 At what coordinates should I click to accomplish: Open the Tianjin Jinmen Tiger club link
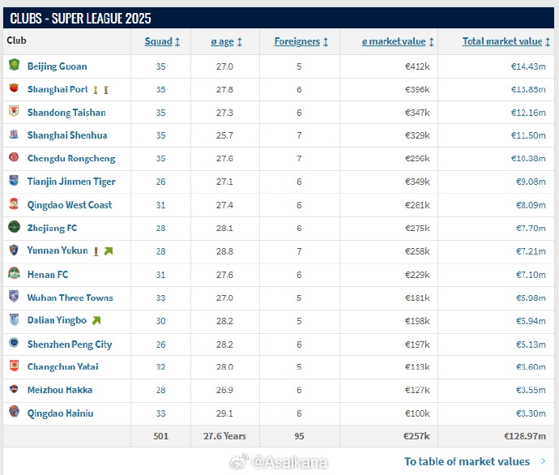tap(71, 182)
